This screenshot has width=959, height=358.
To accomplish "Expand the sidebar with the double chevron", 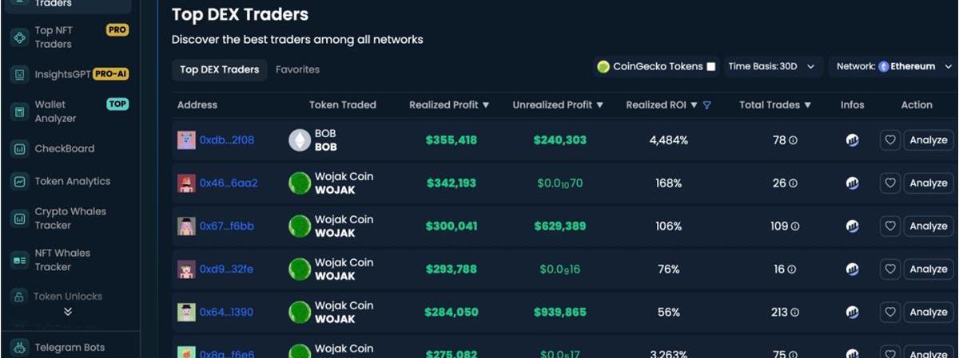I will coord(68,312).
